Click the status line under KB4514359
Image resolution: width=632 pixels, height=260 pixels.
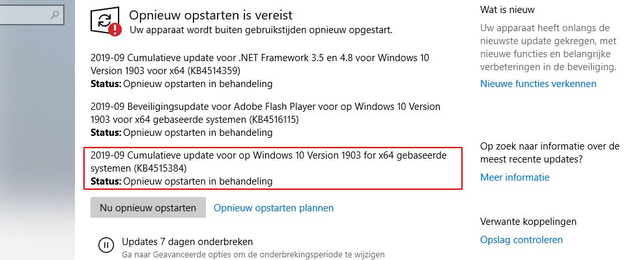pyautogui.click(x=181, y=84)
